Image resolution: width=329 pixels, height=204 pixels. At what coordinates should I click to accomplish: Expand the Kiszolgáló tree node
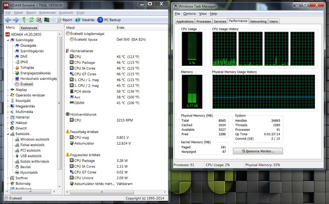[x=8, y=101]
